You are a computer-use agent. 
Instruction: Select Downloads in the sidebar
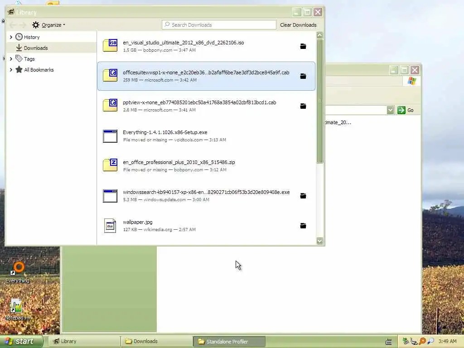pyautogui.click(x=51, y=48)
